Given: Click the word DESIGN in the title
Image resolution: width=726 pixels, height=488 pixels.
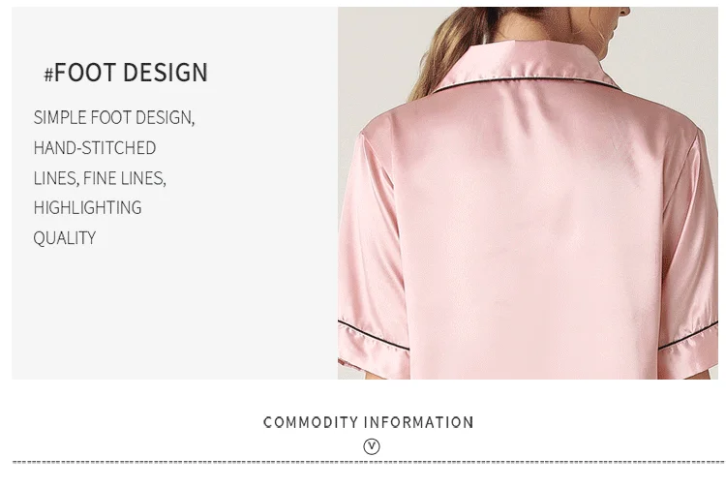Looking at the screenshot, I should coord(166,73).
